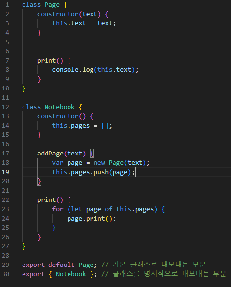Click 'addPage' method name on line 17
The height and width of the screenshot is (287, 231).
tap(50, 154)
